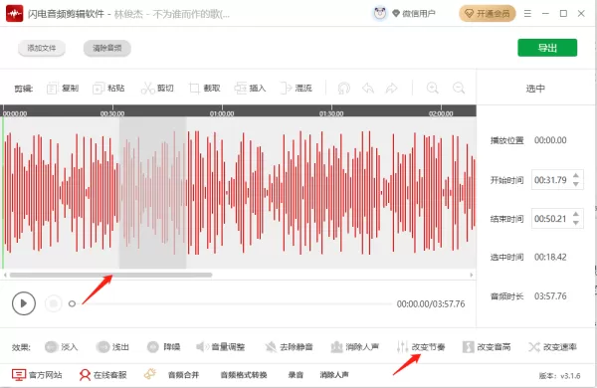Open Change Tempo (改变节奏) effect
Screen dimensions: 597x388
point(421,347)
